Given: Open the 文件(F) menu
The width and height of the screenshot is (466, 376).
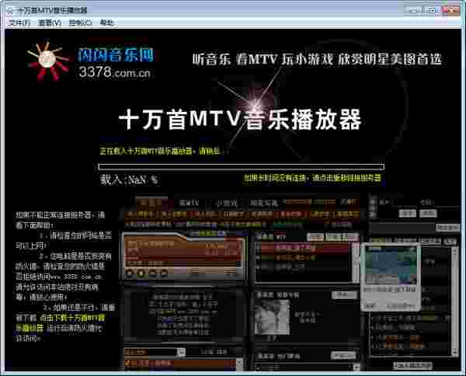Looking at the screenshot, I should pyautogui.click(x=19, y=23).
